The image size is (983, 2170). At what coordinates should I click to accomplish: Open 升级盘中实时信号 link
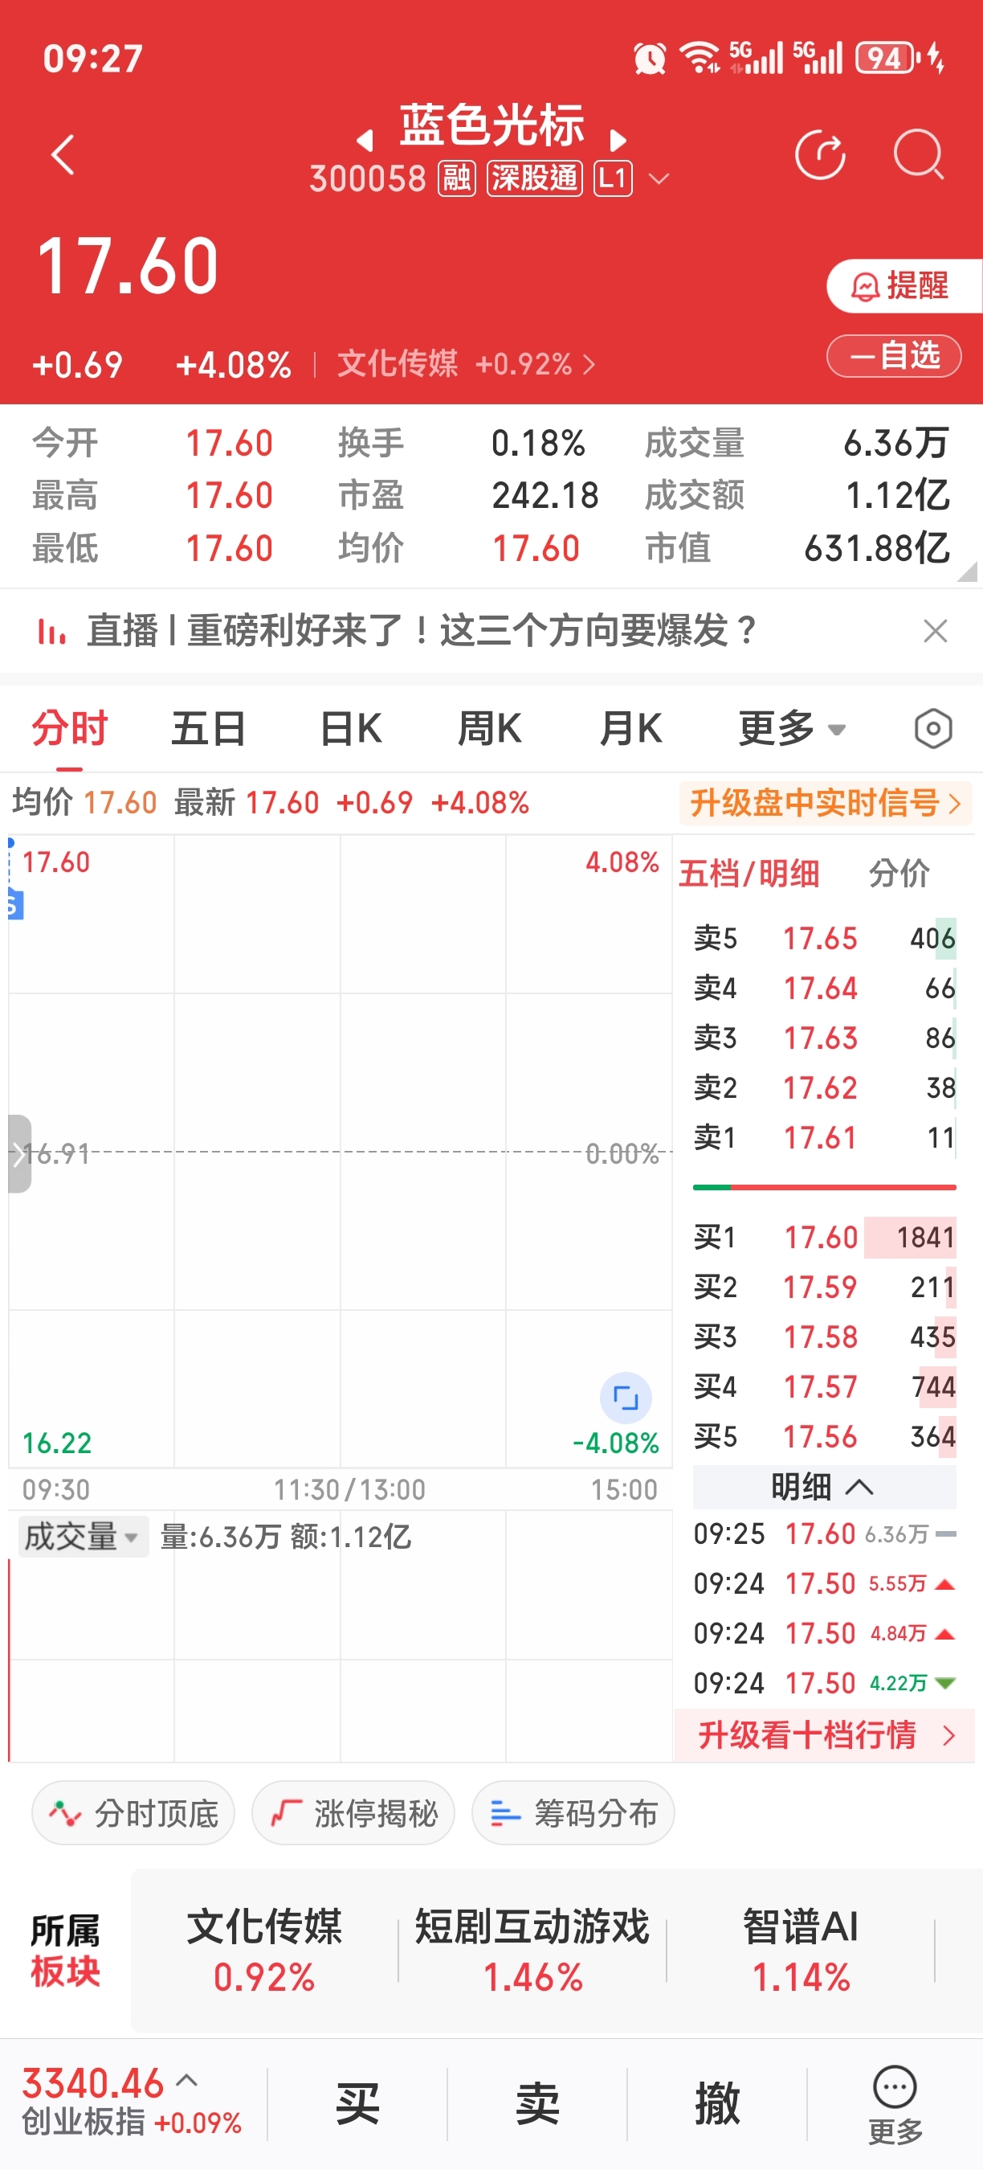click(x=825, y=803)
